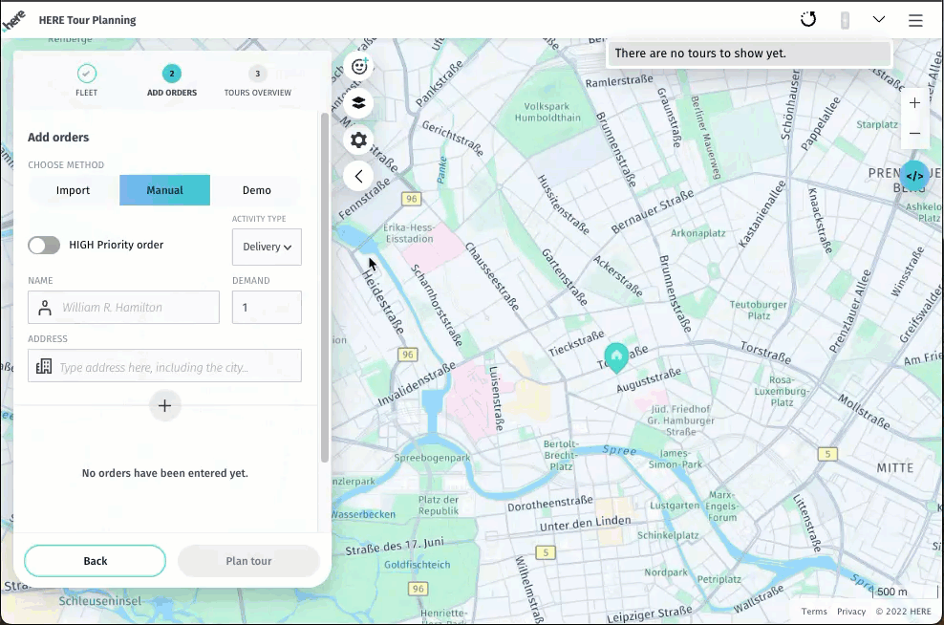Open the map settings gear
Image resolution: width=944 pixels, height=625 pixels.
click(x=359, y=140)
